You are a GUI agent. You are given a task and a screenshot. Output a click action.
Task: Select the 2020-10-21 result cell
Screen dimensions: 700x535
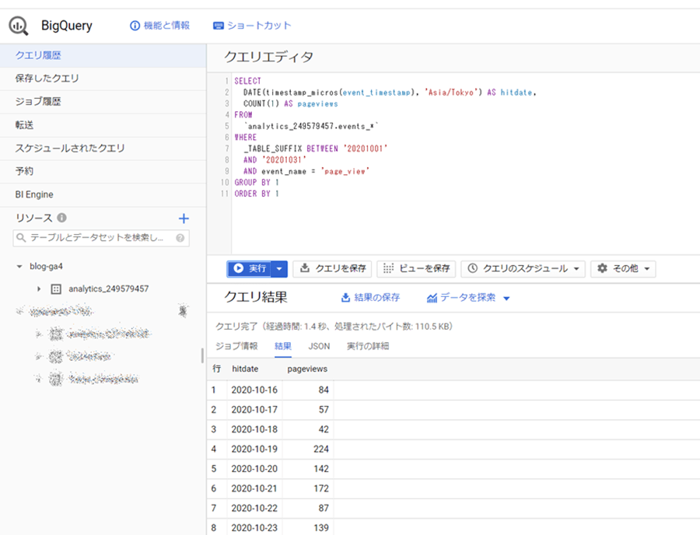click(x=254, y=488)
